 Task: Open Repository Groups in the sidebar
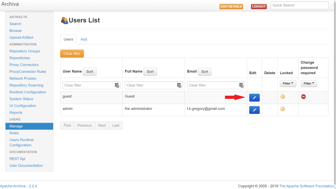click(25, 51)
